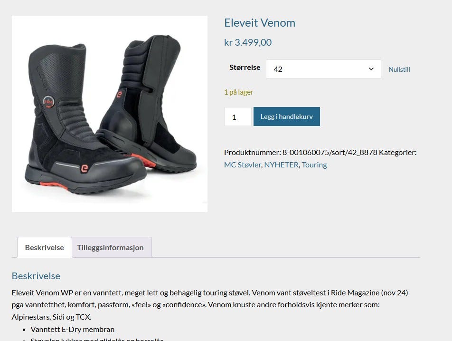The width and height of the screenshot is (452, 341).
Task: Open the Touring category link
Action: point(314,165)
